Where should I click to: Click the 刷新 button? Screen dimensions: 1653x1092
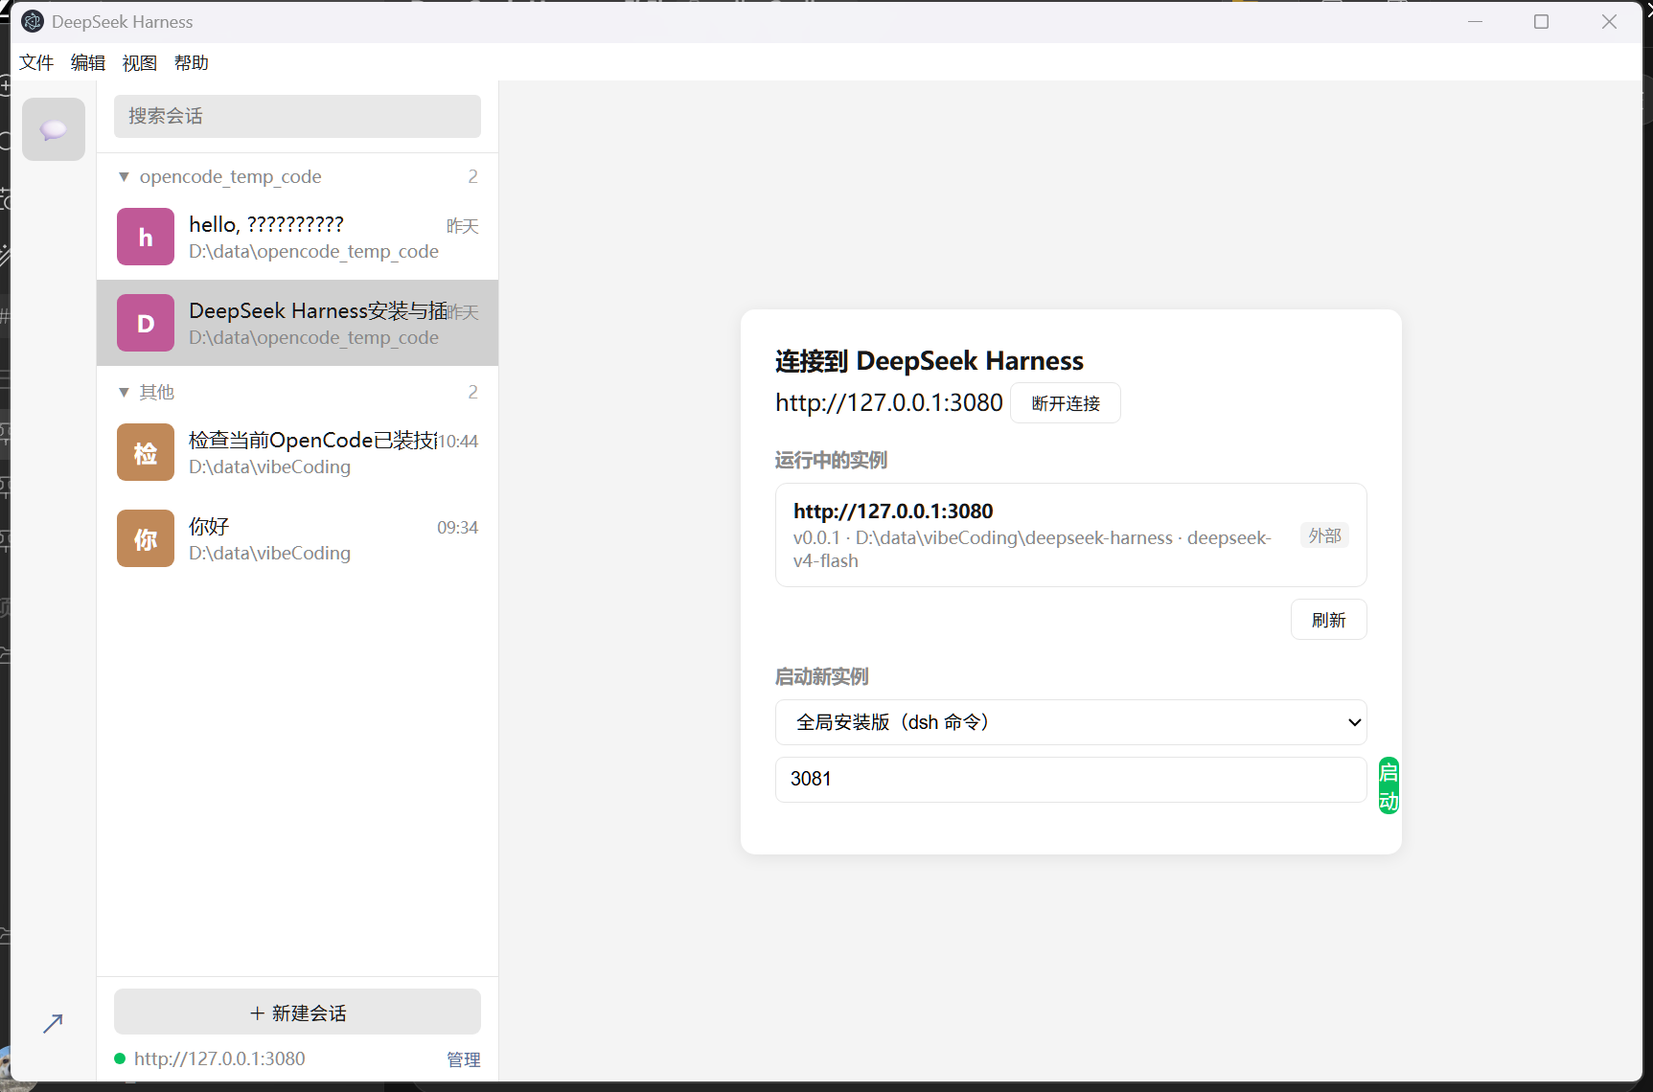pyautogui.click(x=1329, y=620)
